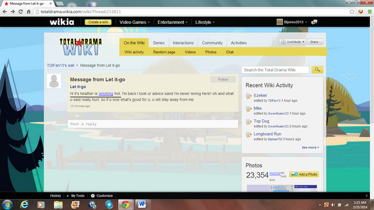Open the wikia logo home link
The height and width of the screenshot is (210, 374).
pos(62,22)
